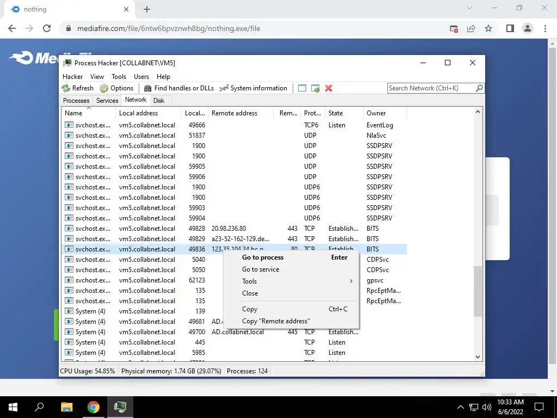Click the search magnifier in Search Network

(x=479, y=88)
